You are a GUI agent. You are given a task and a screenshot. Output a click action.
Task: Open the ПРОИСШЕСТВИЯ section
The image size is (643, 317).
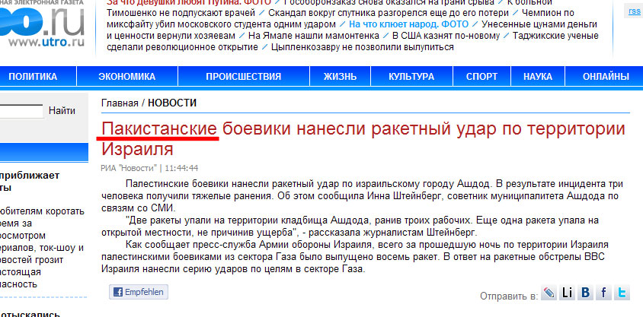[244, 77]
